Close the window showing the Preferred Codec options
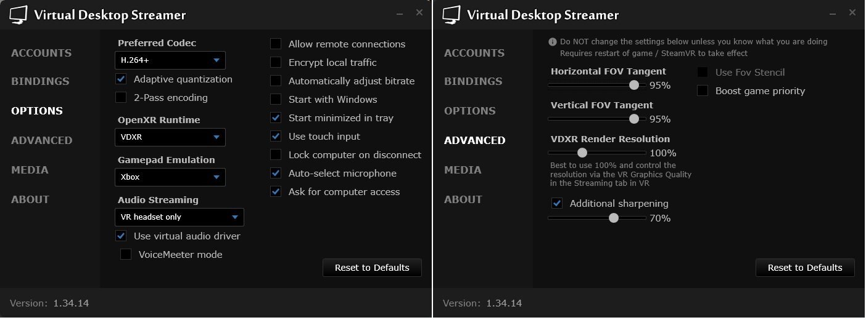866x320 pixels. point(419,12)
